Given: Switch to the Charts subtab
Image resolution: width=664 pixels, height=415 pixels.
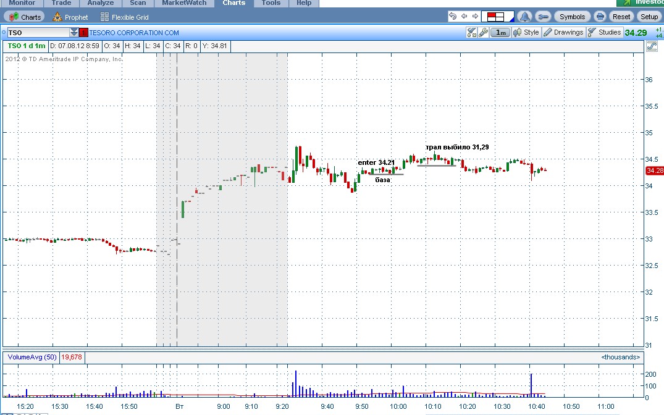Looking at the screenshot, I should click(x=25, y=17).
